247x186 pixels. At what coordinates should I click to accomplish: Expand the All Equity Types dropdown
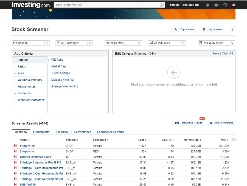(216, 43)
